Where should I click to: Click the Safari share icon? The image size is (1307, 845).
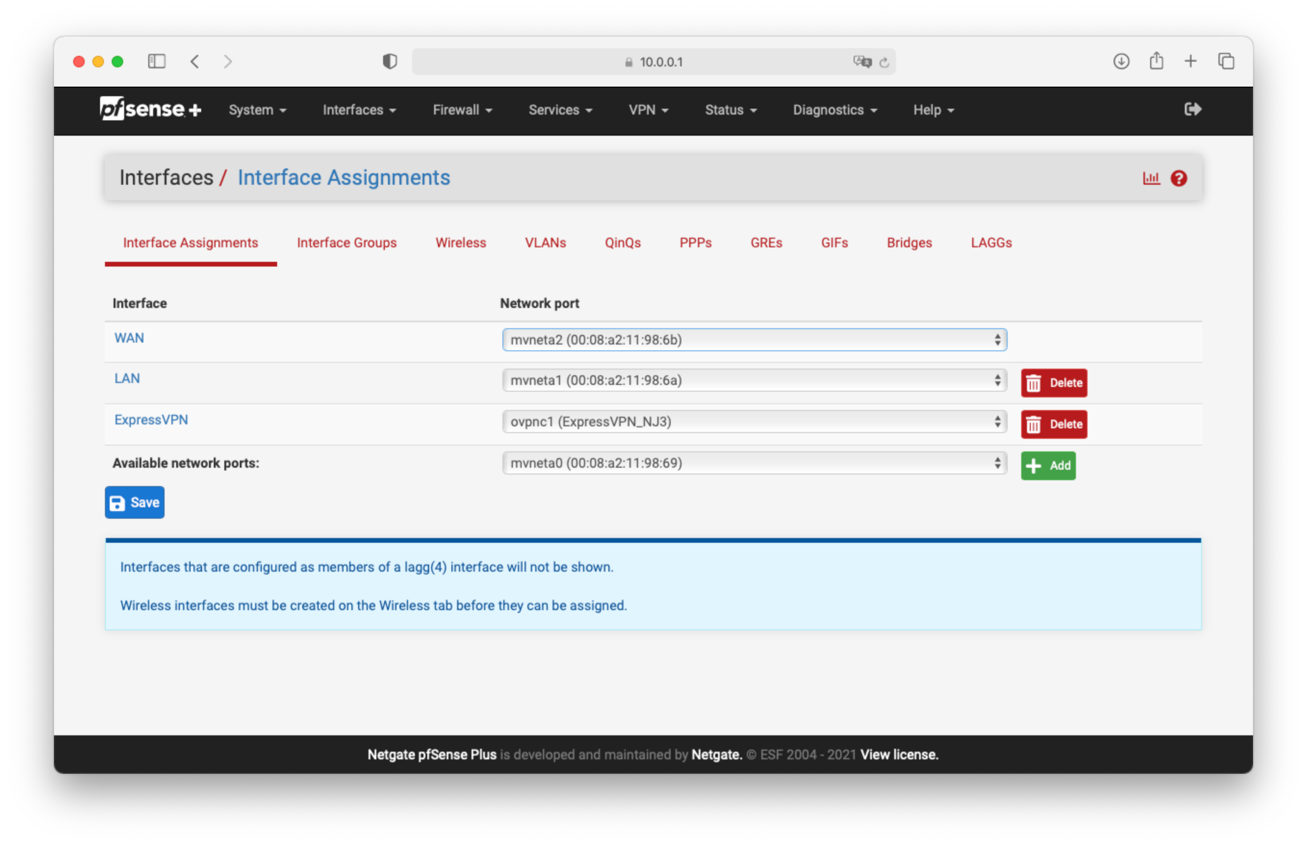(1156, 61)
